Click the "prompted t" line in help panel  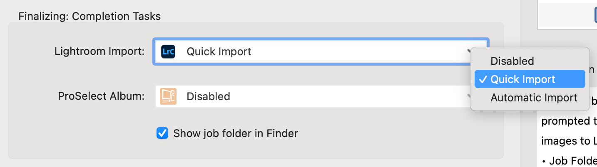pyautogui.click(x=569, y=122)
